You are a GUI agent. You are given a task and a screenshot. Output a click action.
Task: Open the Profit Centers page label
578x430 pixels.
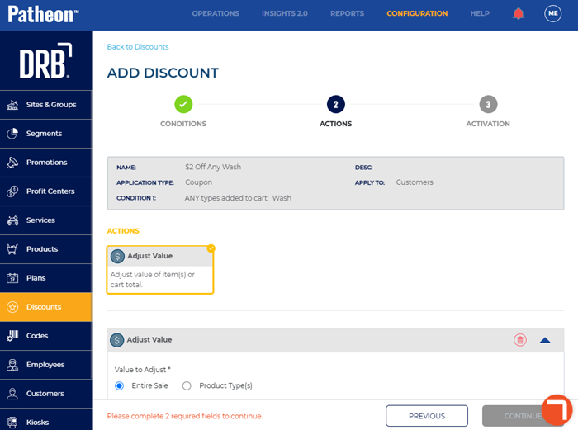[x=50, y=191]
